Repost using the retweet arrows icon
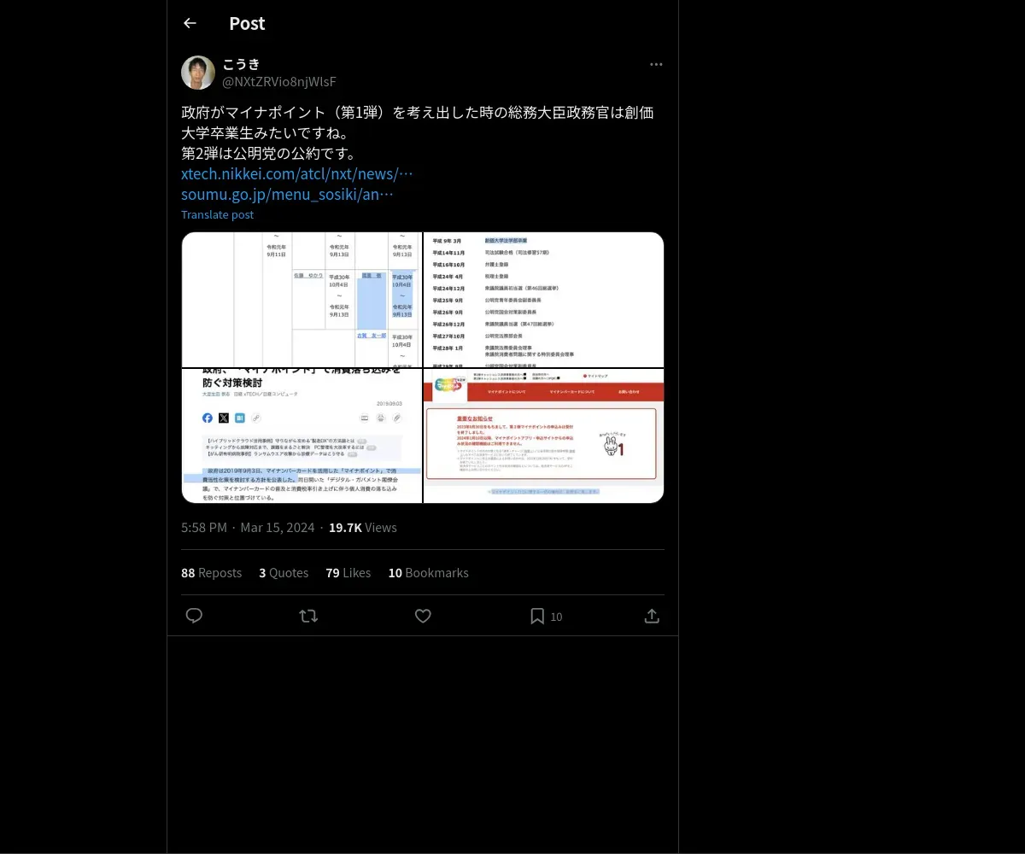This screenshot has width=1025, height=854. (x=308, y=616)
